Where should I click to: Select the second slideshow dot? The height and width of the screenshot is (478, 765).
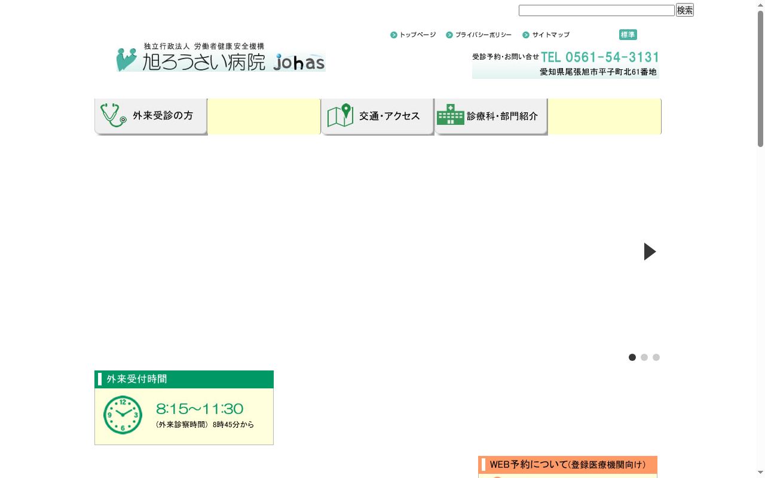click(x=644, y=357)
